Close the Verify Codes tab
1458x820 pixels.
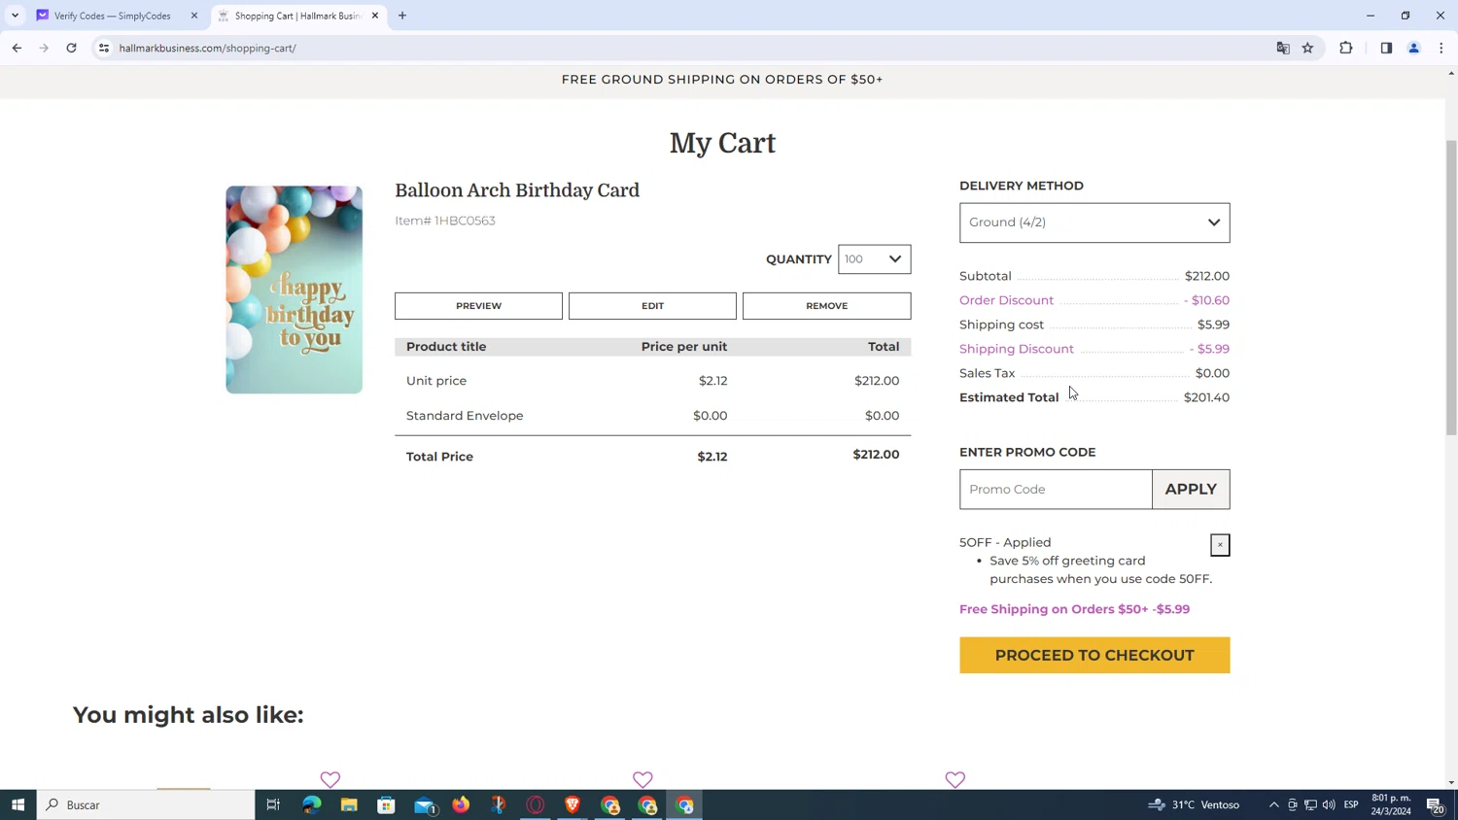[x=194, y=16]
